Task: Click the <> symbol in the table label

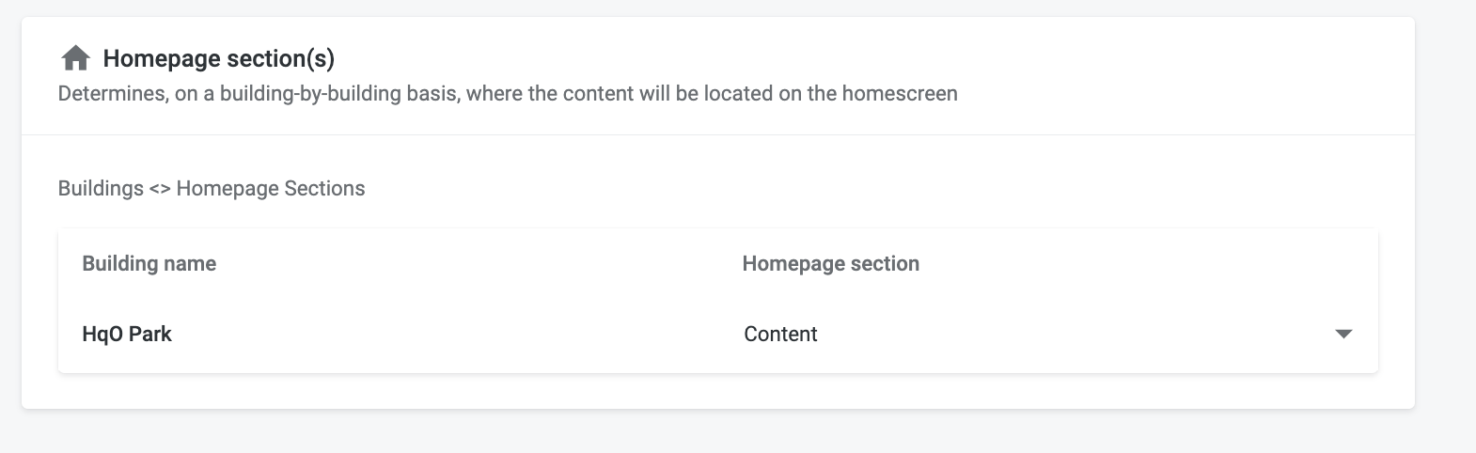Action: [x=160, y=189]
